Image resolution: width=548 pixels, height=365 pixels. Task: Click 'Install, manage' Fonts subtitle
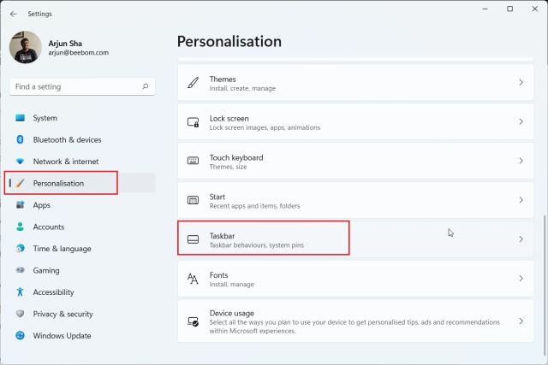tap(232, 285)
